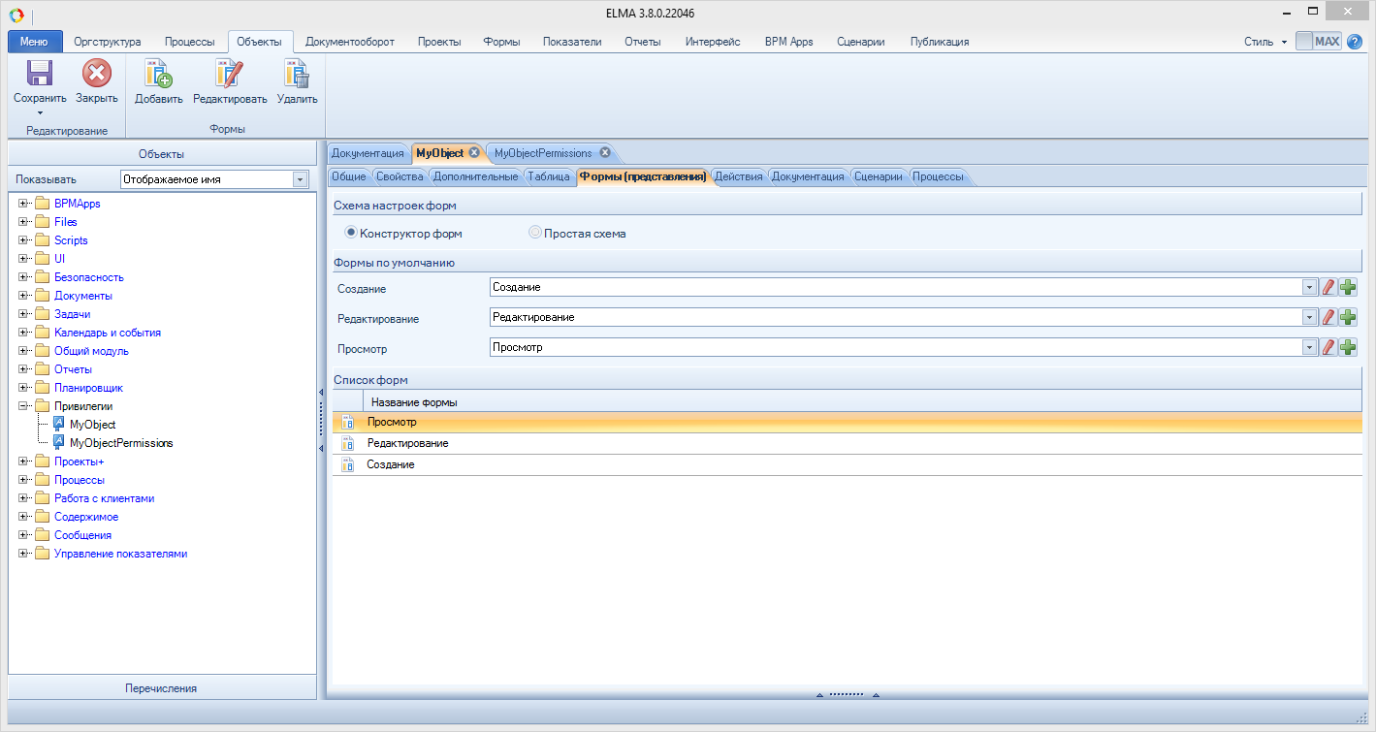Open the Отображаемое имя dropdown
Screen dimensions: 1376x732
tap(300, 179)
